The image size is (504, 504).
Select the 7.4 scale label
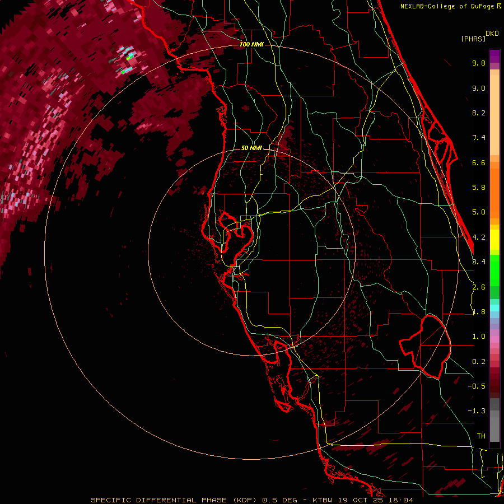tap(479, 138)
